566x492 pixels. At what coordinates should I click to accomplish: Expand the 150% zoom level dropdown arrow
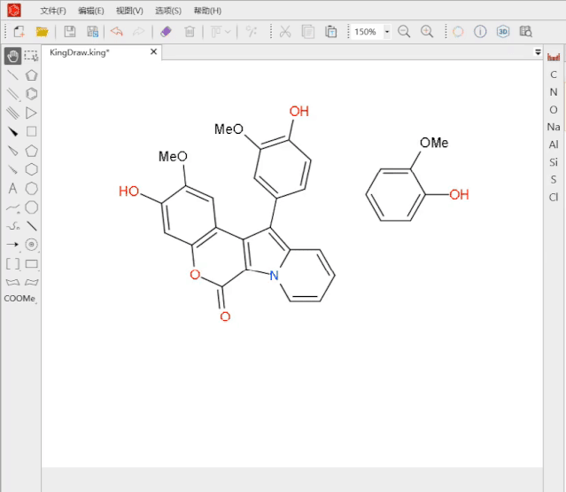point(387,32)
